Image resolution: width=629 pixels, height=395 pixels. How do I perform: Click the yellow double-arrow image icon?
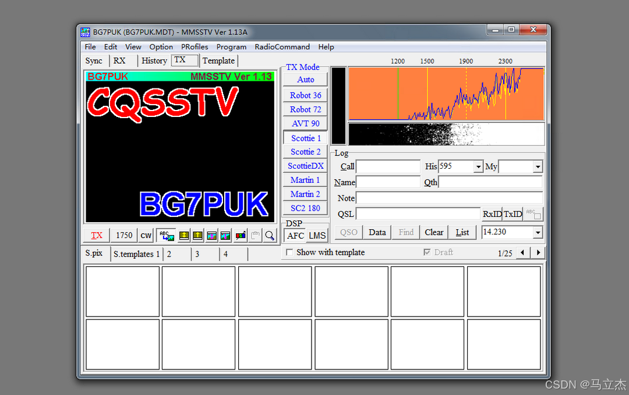pos(184,236)
